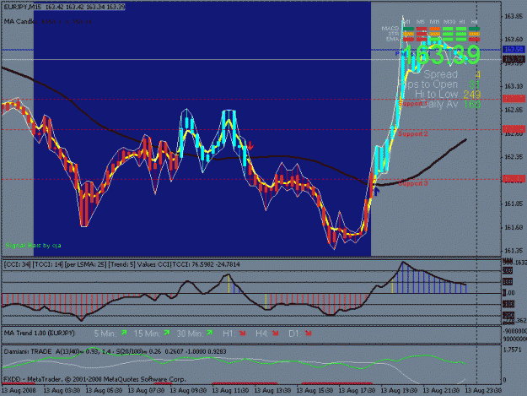The width and height of the screenshot is (527, 396).
Task: Click the 1.7571 Damiani scale value
Action: click(x=514, y=350)
